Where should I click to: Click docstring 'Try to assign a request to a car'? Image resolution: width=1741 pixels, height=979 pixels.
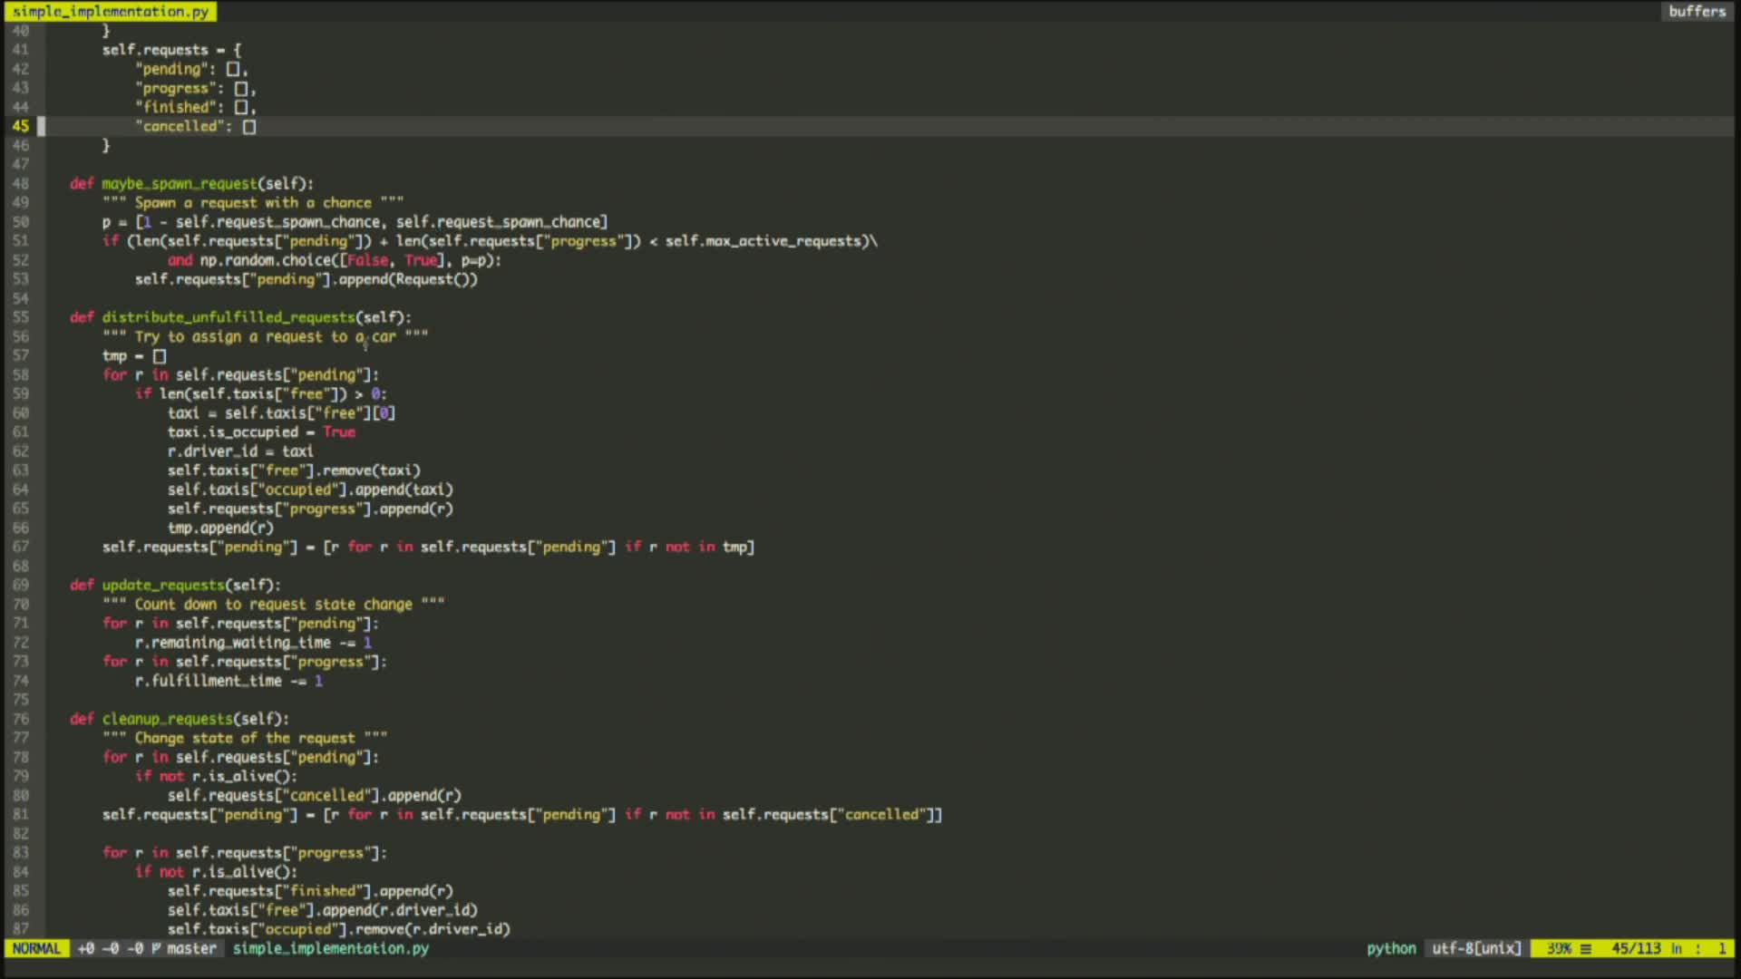tap(265, 336)
